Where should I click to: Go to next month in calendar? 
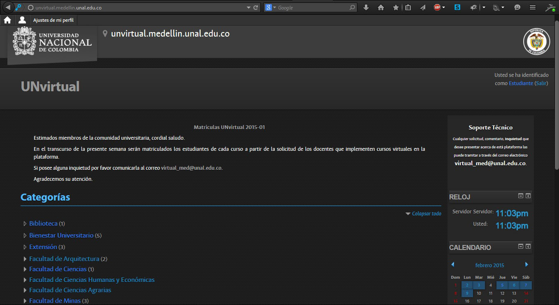coord(527,264)
